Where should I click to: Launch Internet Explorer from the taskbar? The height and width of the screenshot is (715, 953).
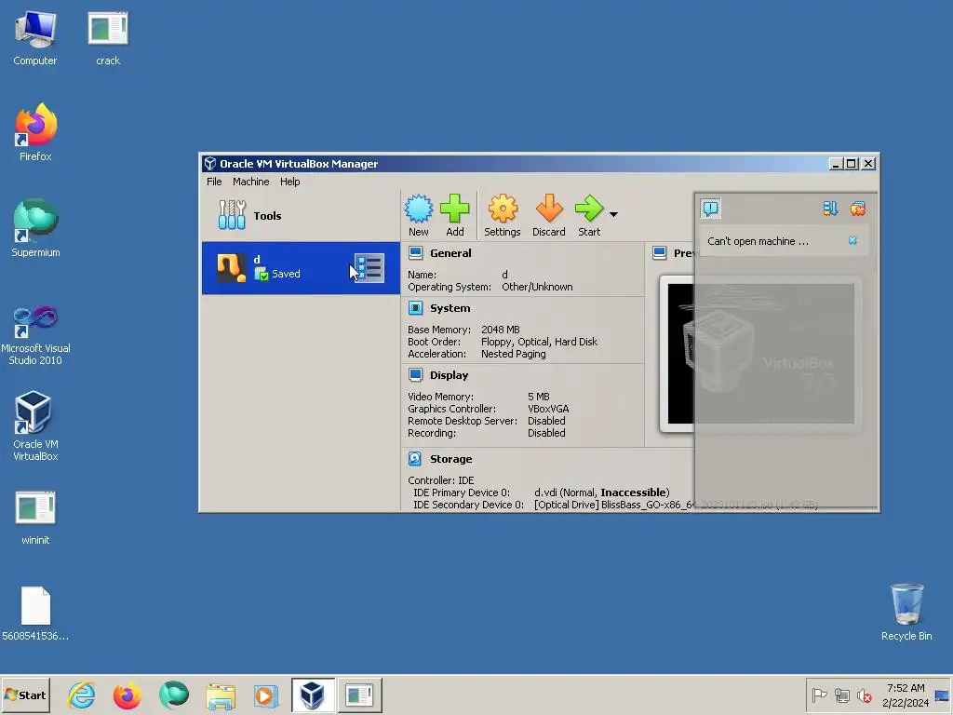pyautogui.click(x=82, y=695)
